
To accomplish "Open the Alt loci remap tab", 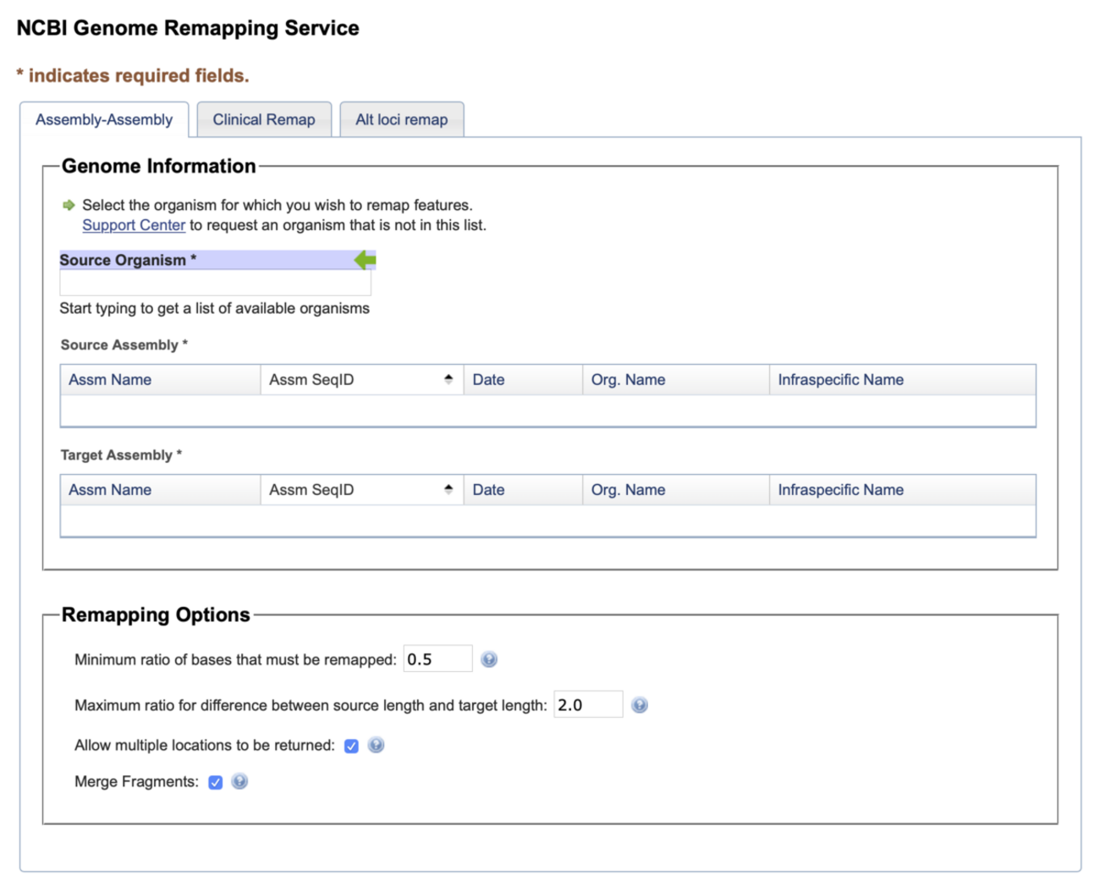I will coord(401,119).
